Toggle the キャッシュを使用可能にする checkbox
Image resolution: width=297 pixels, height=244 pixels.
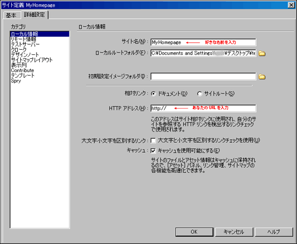153,151
